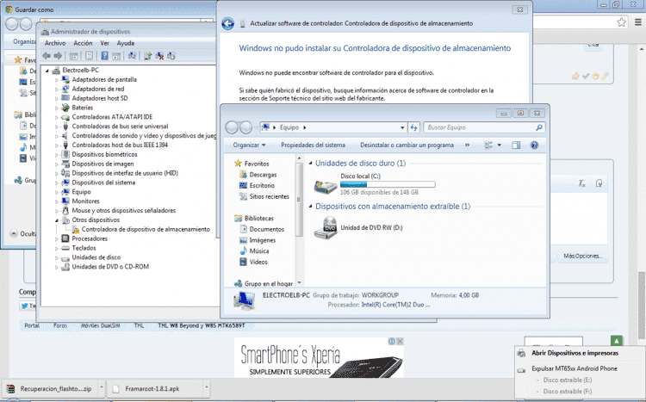This screenshot has width=646, height=402.
Task: Open Organizar dropdown in Equipo window
Action: coord(249,145)
